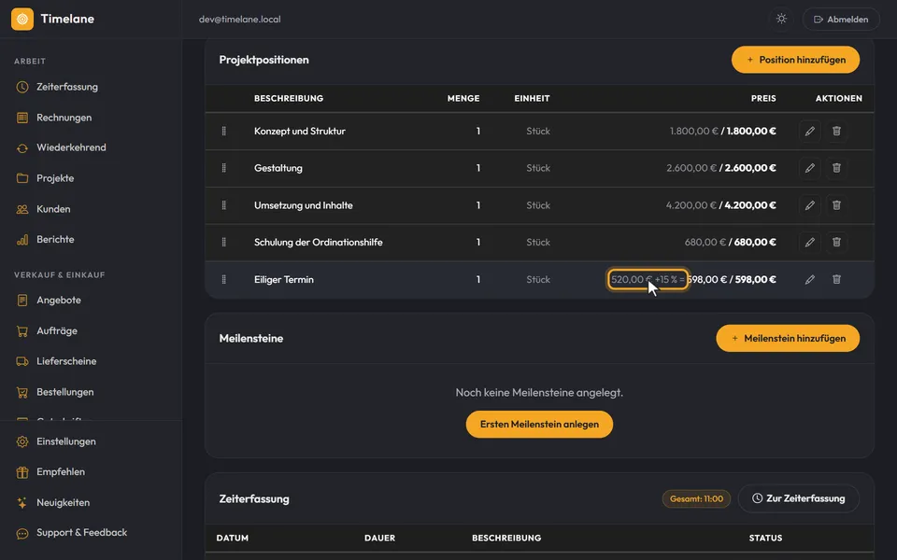Edit the Umsetzung und Inhalte position
The image size is (897, 560).
point(809,205)
